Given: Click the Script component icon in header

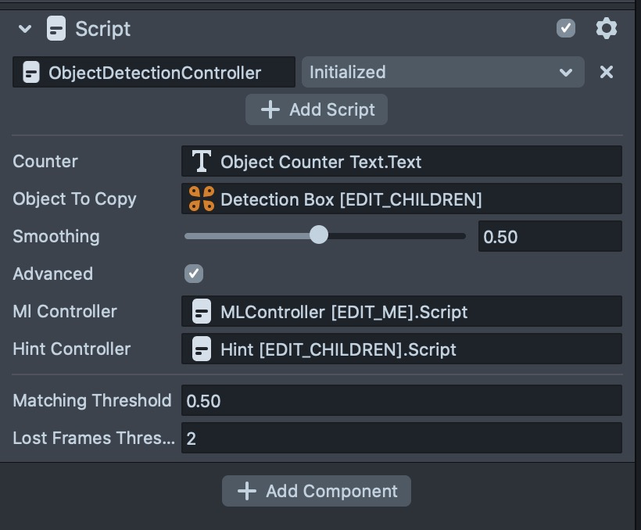Looking at the screenshot, I should click(56, 29).
